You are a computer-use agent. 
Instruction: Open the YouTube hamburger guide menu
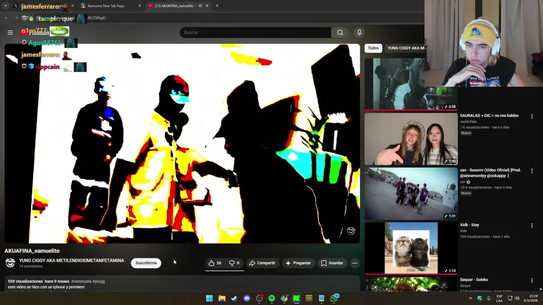click(x=10, y=32)
